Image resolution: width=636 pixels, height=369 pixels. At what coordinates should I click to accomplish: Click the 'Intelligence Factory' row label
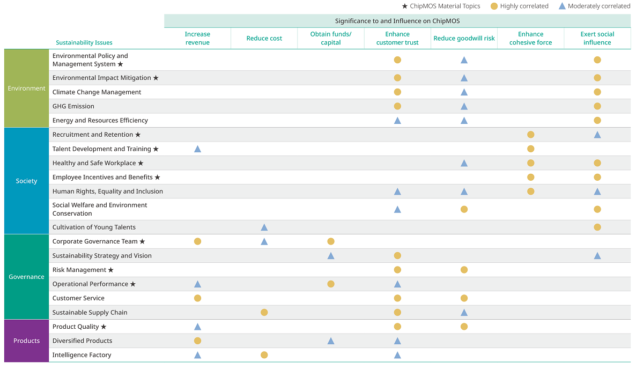[82, 355]
